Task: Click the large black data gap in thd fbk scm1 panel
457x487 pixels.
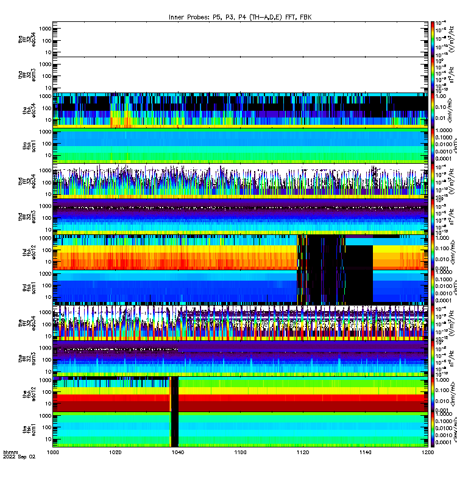Action: point(359,287)
